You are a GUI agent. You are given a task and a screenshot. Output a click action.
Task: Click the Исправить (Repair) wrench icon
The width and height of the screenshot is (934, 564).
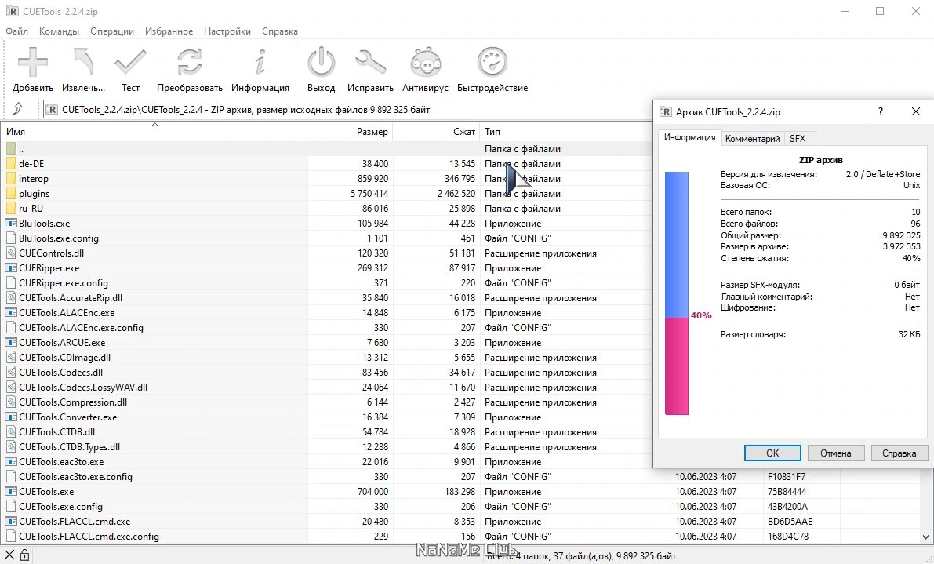[x=370, y=63]
